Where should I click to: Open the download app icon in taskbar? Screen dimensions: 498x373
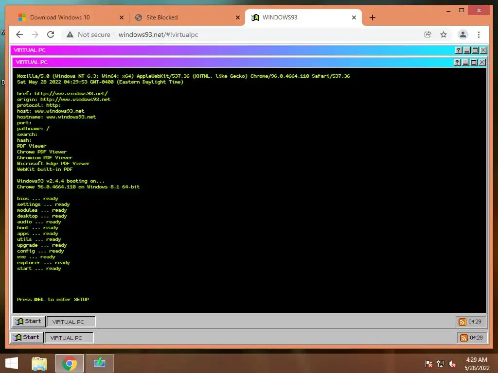99,363
